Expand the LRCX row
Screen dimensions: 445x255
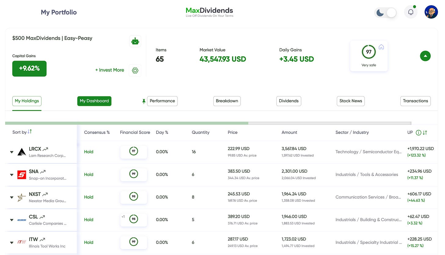pyautogui.click(x=12, y=152)
